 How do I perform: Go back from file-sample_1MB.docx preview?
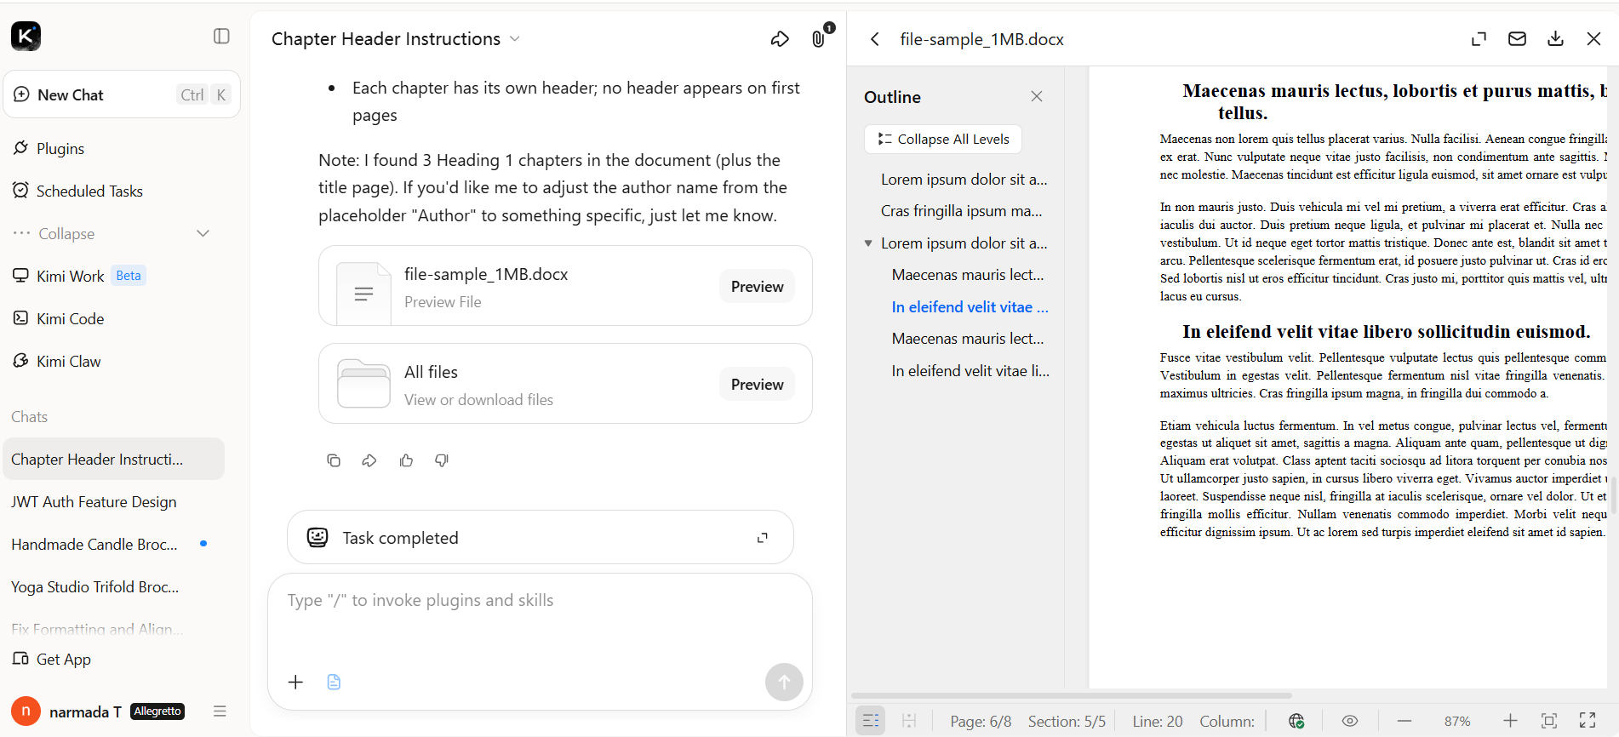(x=874, y=39)
